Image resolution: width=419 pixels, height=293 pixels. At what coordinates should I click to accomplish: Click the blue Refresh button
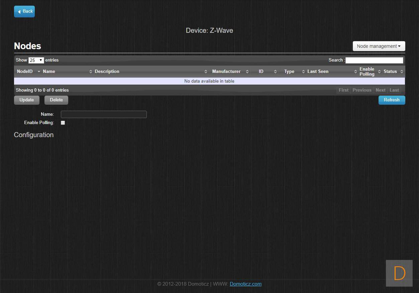point(392,100)
